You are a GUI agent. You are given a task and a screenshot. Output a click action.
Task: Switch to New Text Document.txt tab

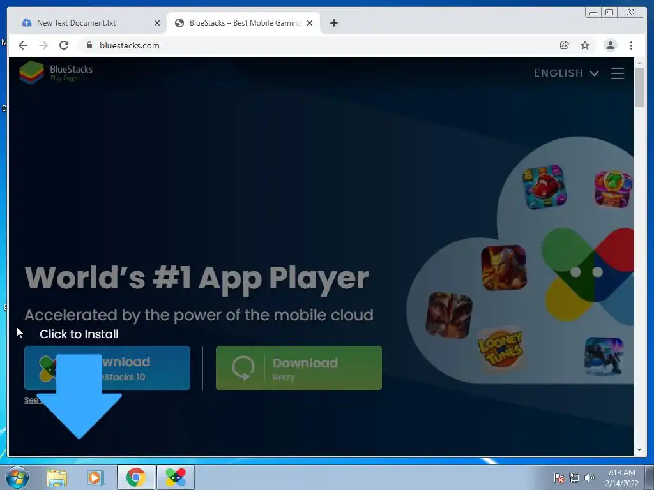click(x=87, y=23)
